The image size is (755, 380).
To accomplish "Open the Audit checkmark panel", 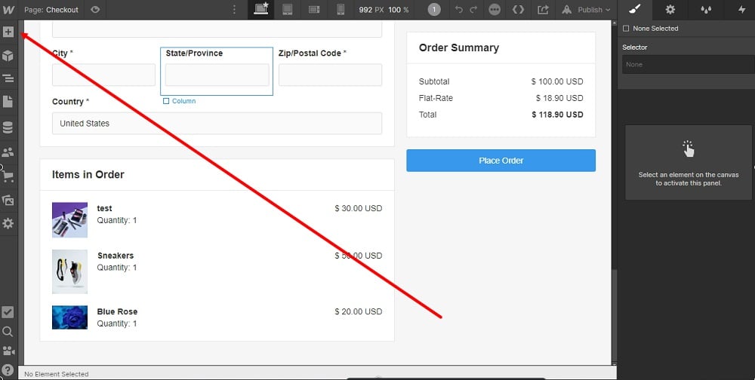I will coord(8,312).
